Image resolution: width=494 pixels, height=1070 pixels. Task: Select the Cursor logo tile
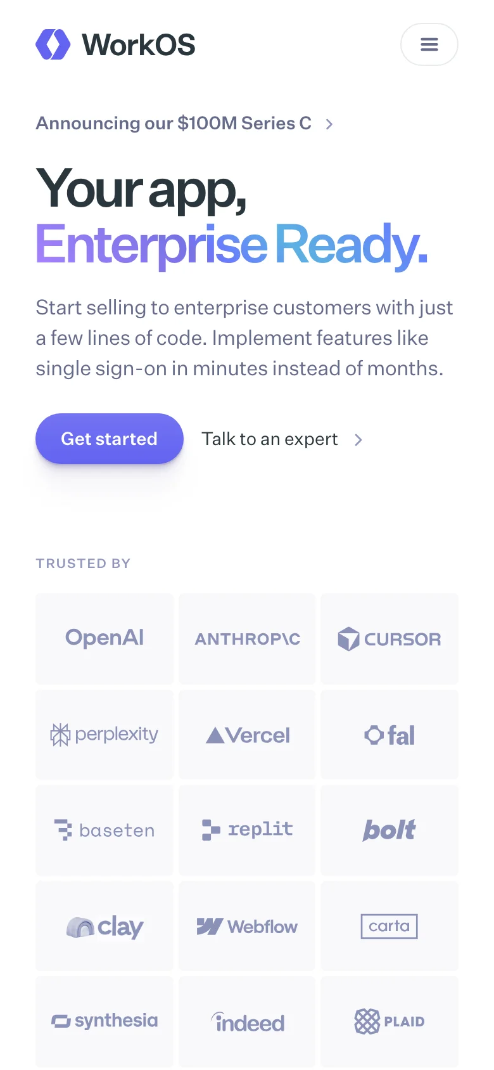389,638
